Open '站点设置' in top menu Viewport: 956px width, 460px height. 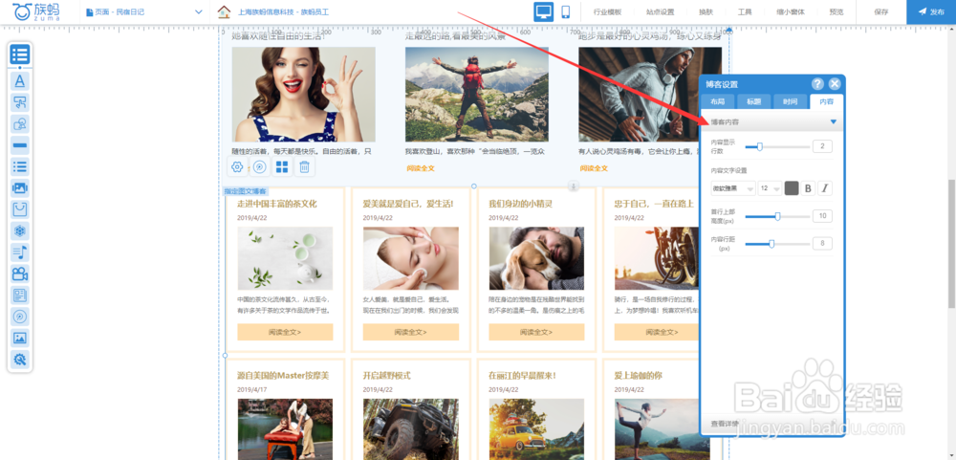(x=661, y=11)
